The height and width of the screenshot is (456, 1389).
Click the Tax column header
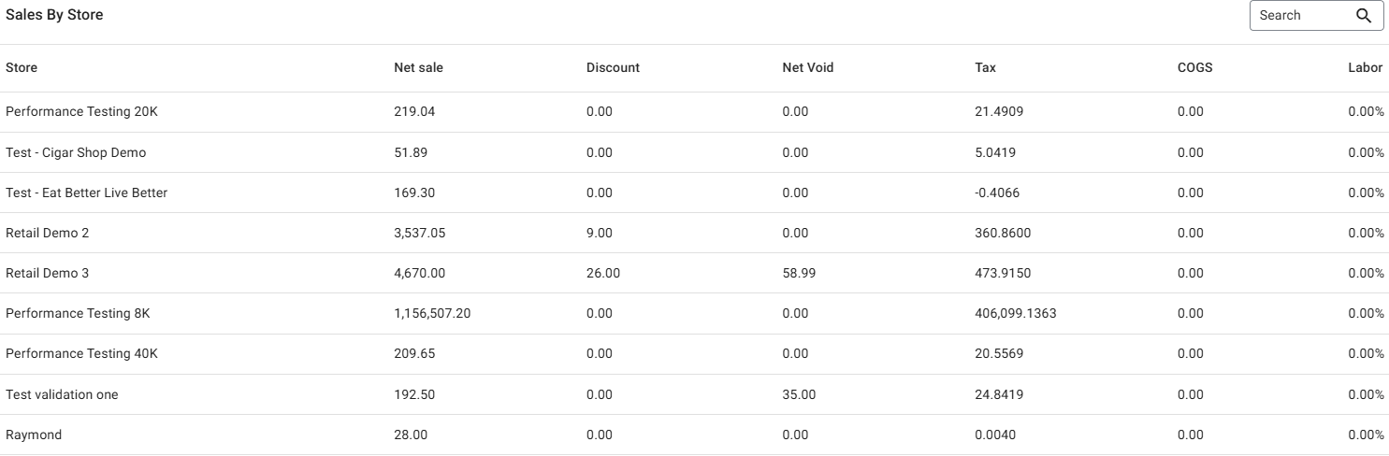(985, 68)
